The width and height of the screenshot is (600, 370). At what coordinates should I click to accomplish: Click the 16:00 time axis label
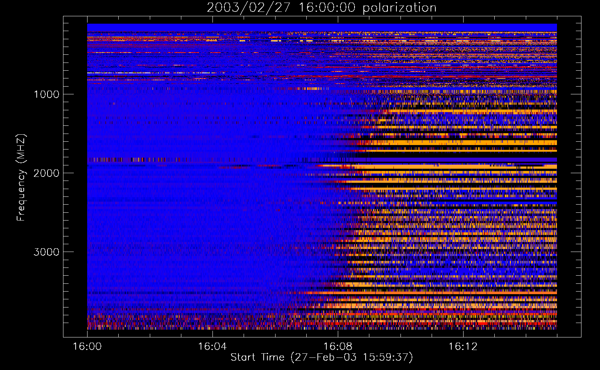(x=87, y=347)
